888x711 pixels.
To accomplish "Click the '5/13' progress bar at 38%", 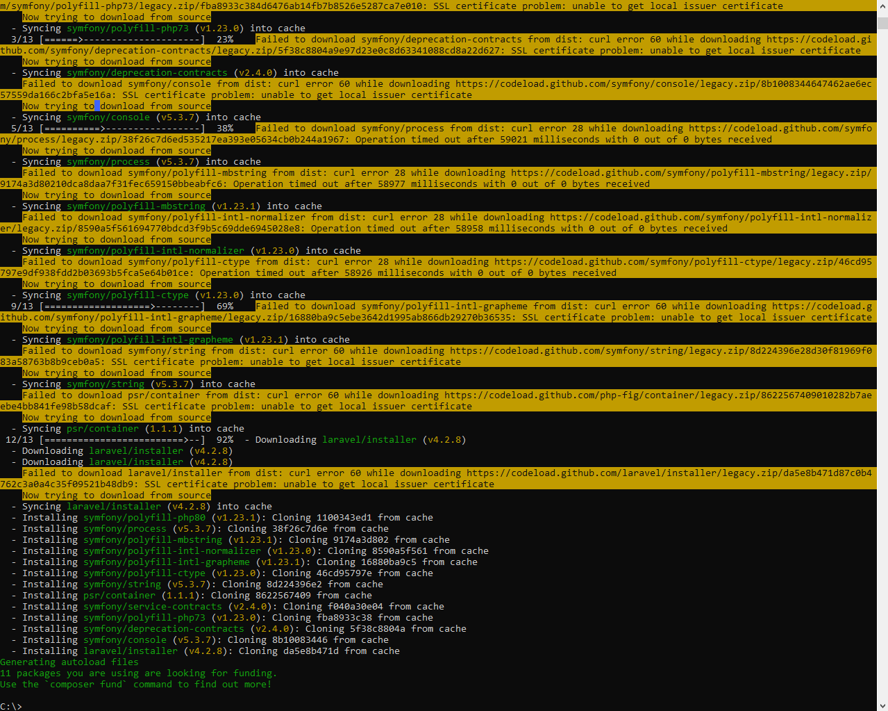I will click(122, 129).
